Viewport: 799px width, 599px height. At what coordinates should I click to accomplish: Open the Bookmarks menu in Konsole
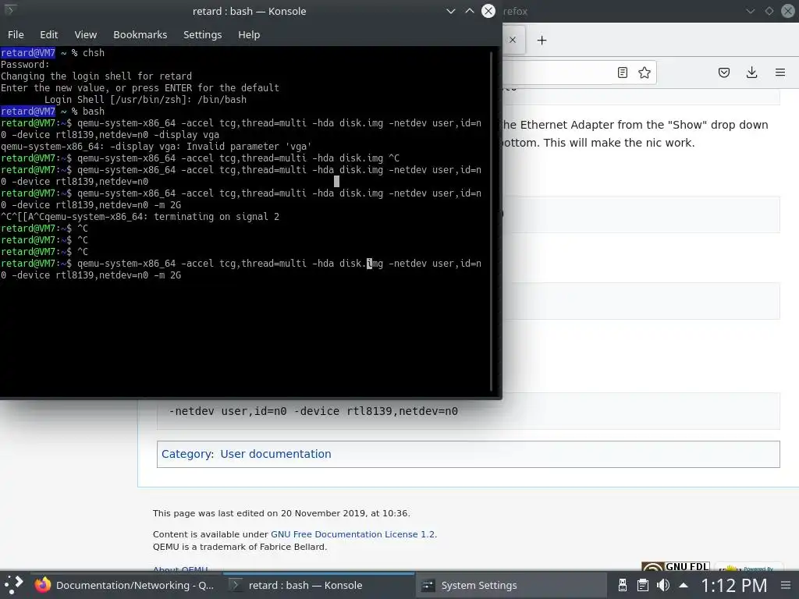point(140,34)
